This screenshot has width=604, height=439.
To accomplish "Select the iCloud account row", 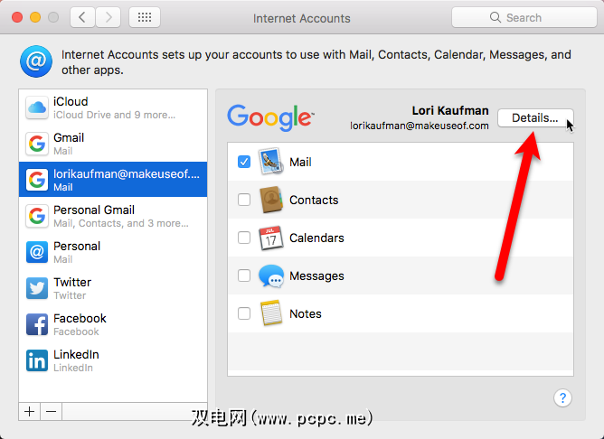I will 113,107.
